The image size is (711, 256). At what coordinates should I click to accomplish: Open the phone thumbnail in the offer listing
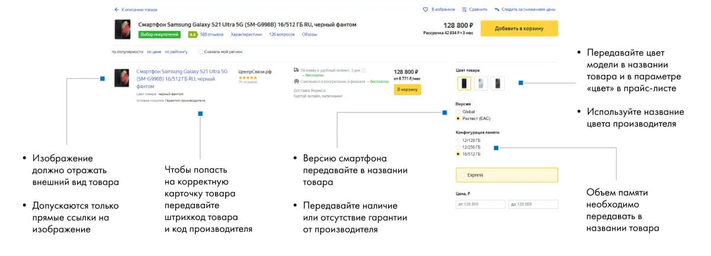click(122, 78)
